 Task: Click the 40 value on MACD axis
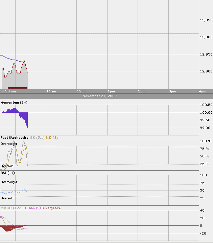pos(202,211)
